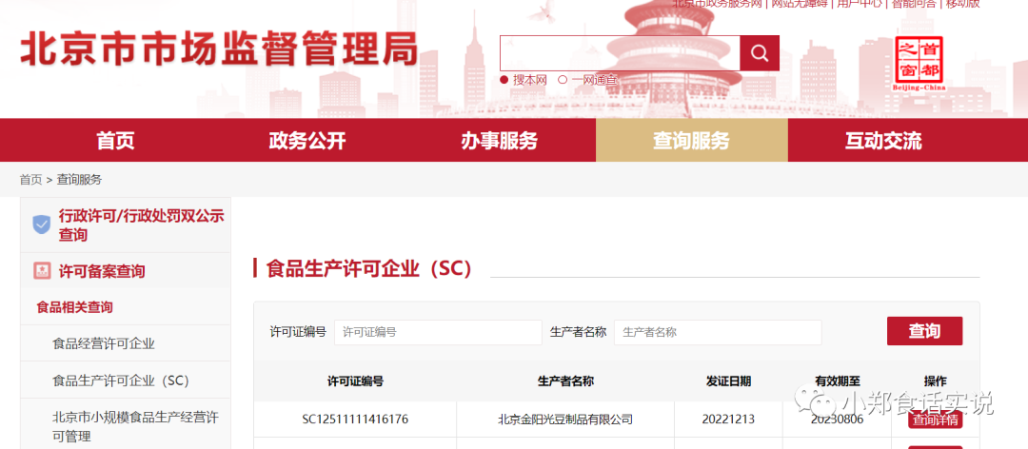This screenshot has height=449, width=1028.
Task: Click the 食品生产许可企业（SC） page heading
Action: 369,269
